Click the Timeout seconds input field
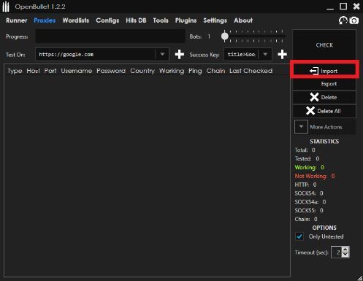 point(337,253)
